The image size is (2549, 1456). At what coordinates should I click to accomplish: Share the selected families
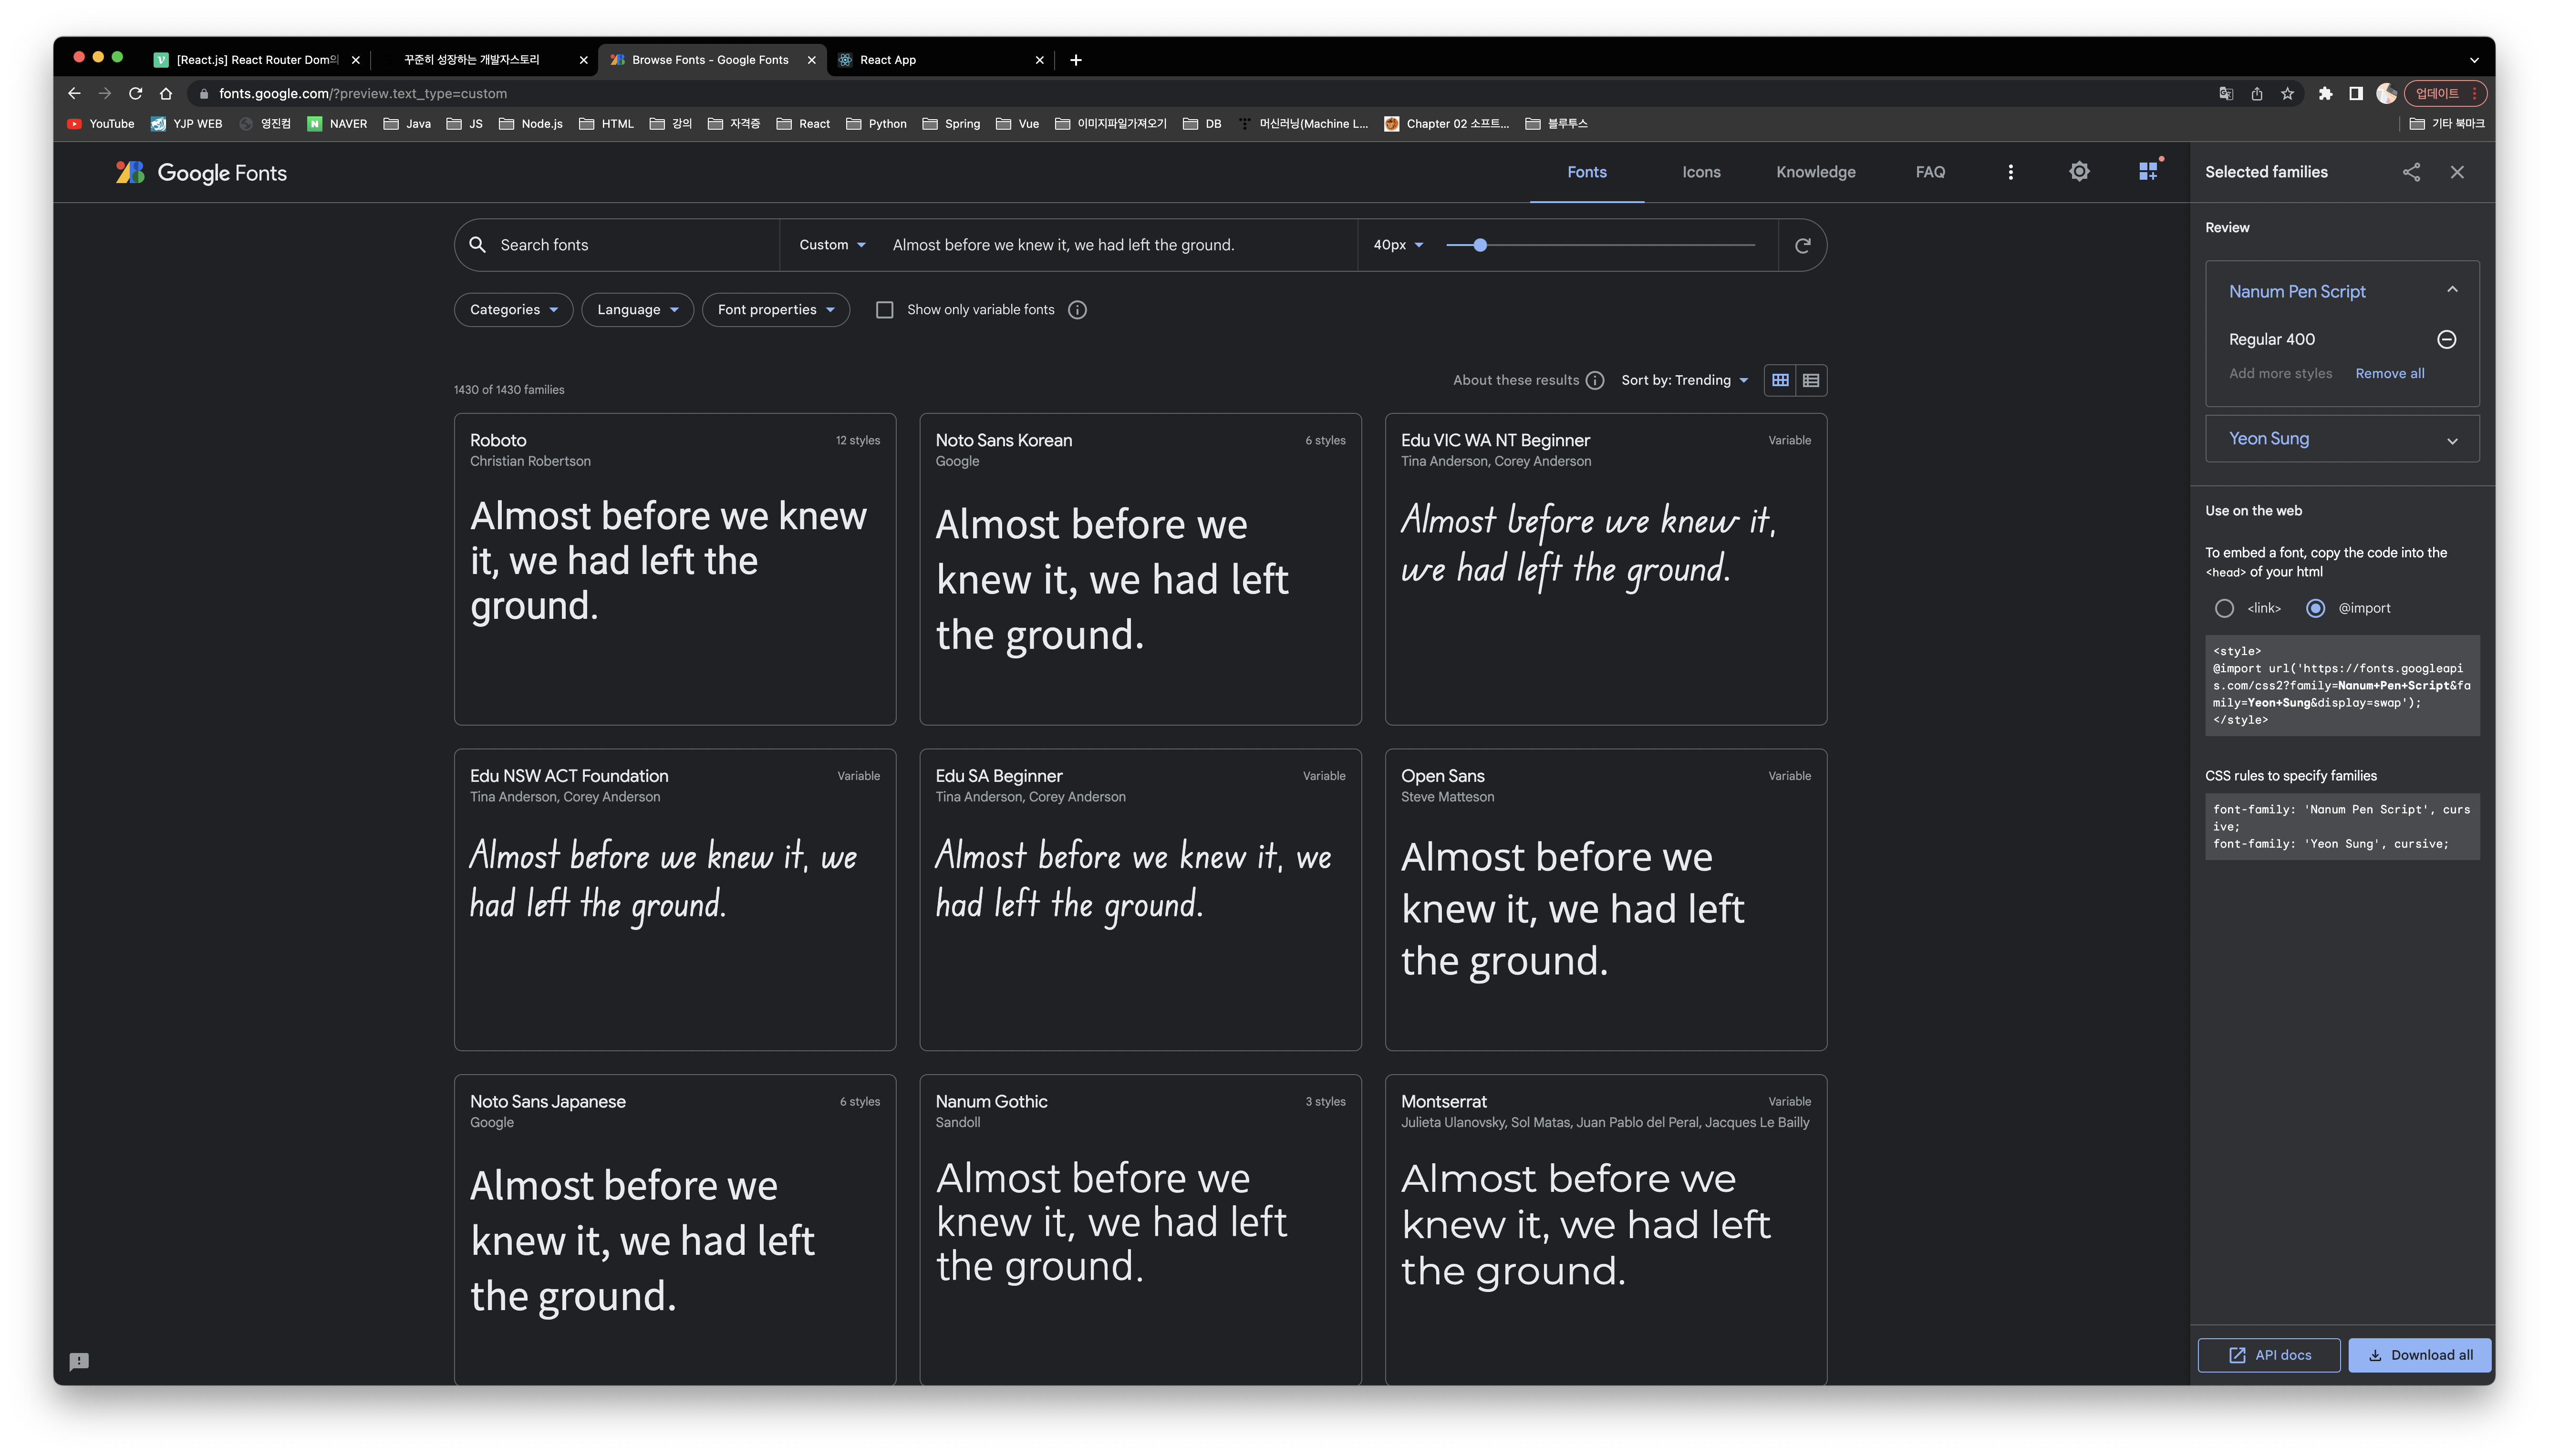click(x=2411, y=172)
